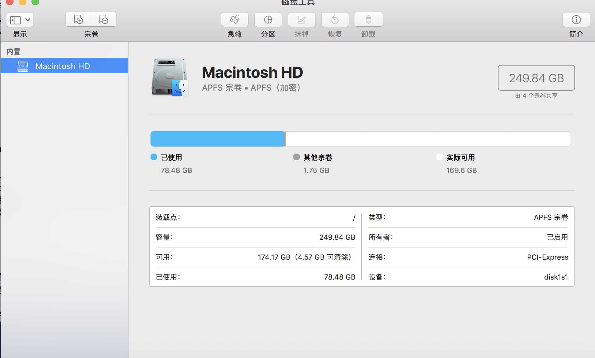
Task: Open the Info (简介) panel icon
Action: [x=576, y=20]
